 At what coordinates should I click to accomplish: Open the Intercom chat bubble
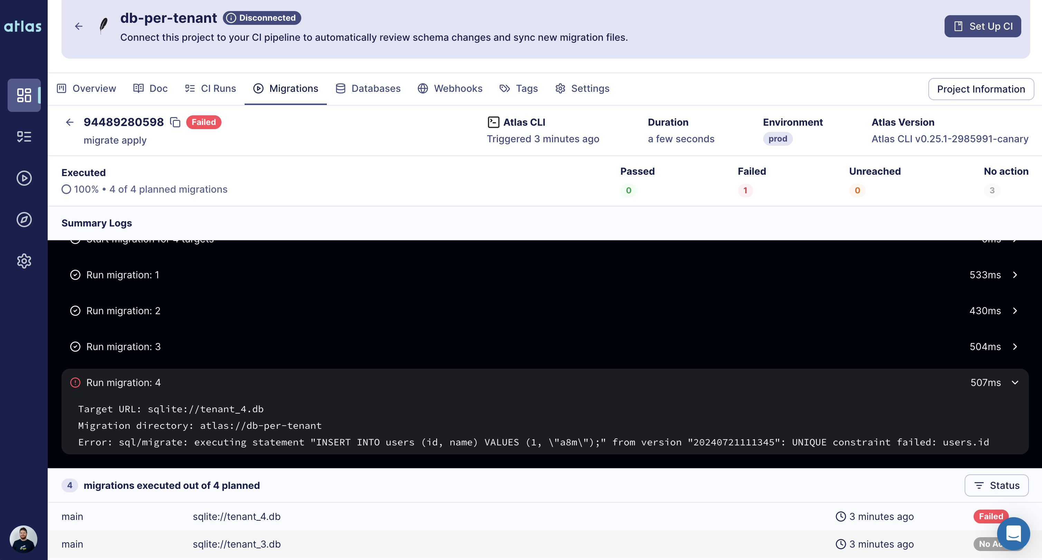click(1014, 534)
